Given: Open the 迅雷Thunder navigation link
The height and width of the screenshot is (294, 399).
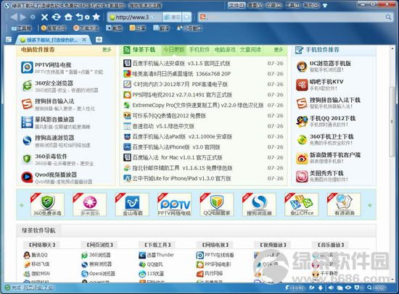Looking at the screenshot, I should pyautogui.click(x=160, y=255).
